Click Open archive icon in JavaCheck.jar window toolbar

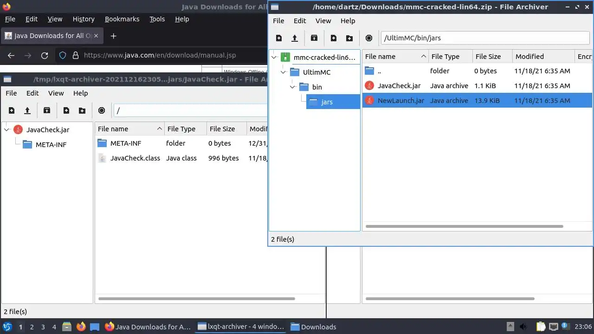click(x=27, y=110)
